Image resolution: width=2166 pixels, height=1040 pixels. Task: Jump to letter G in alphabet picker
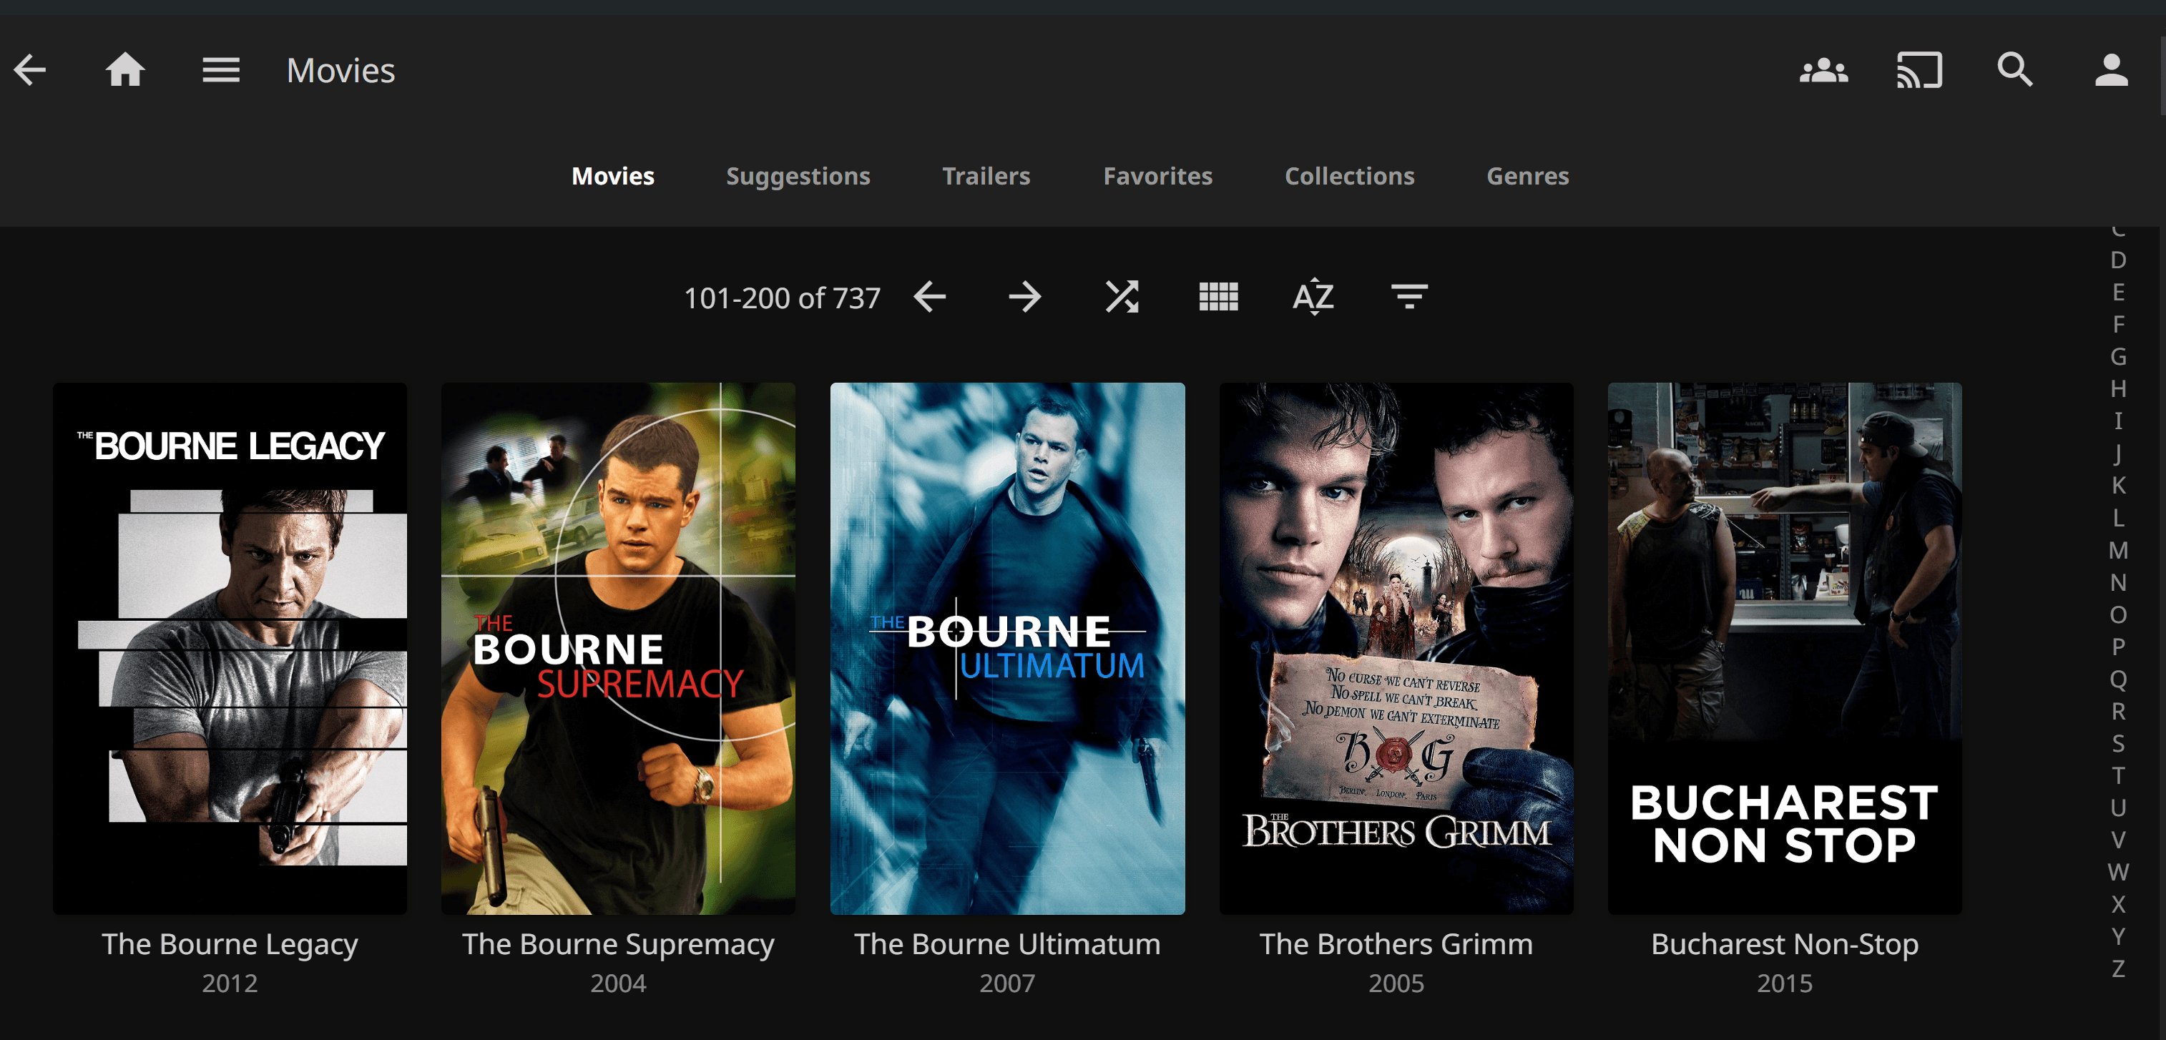point(2118,356)
